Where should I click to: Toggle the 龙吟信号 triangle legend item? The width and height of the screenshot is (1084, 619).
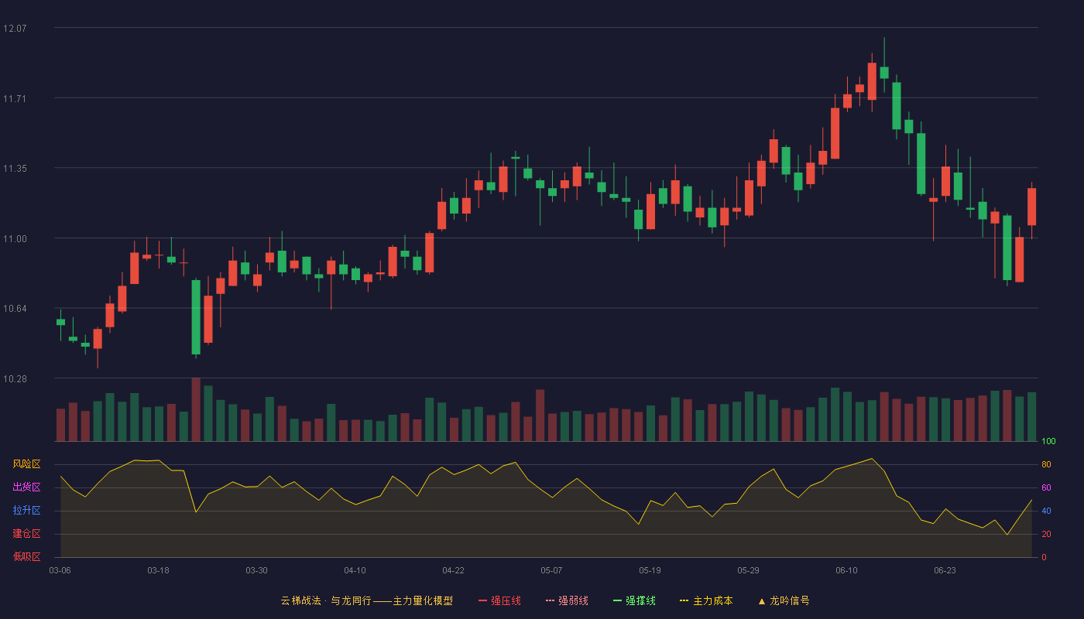click(784, 600)
